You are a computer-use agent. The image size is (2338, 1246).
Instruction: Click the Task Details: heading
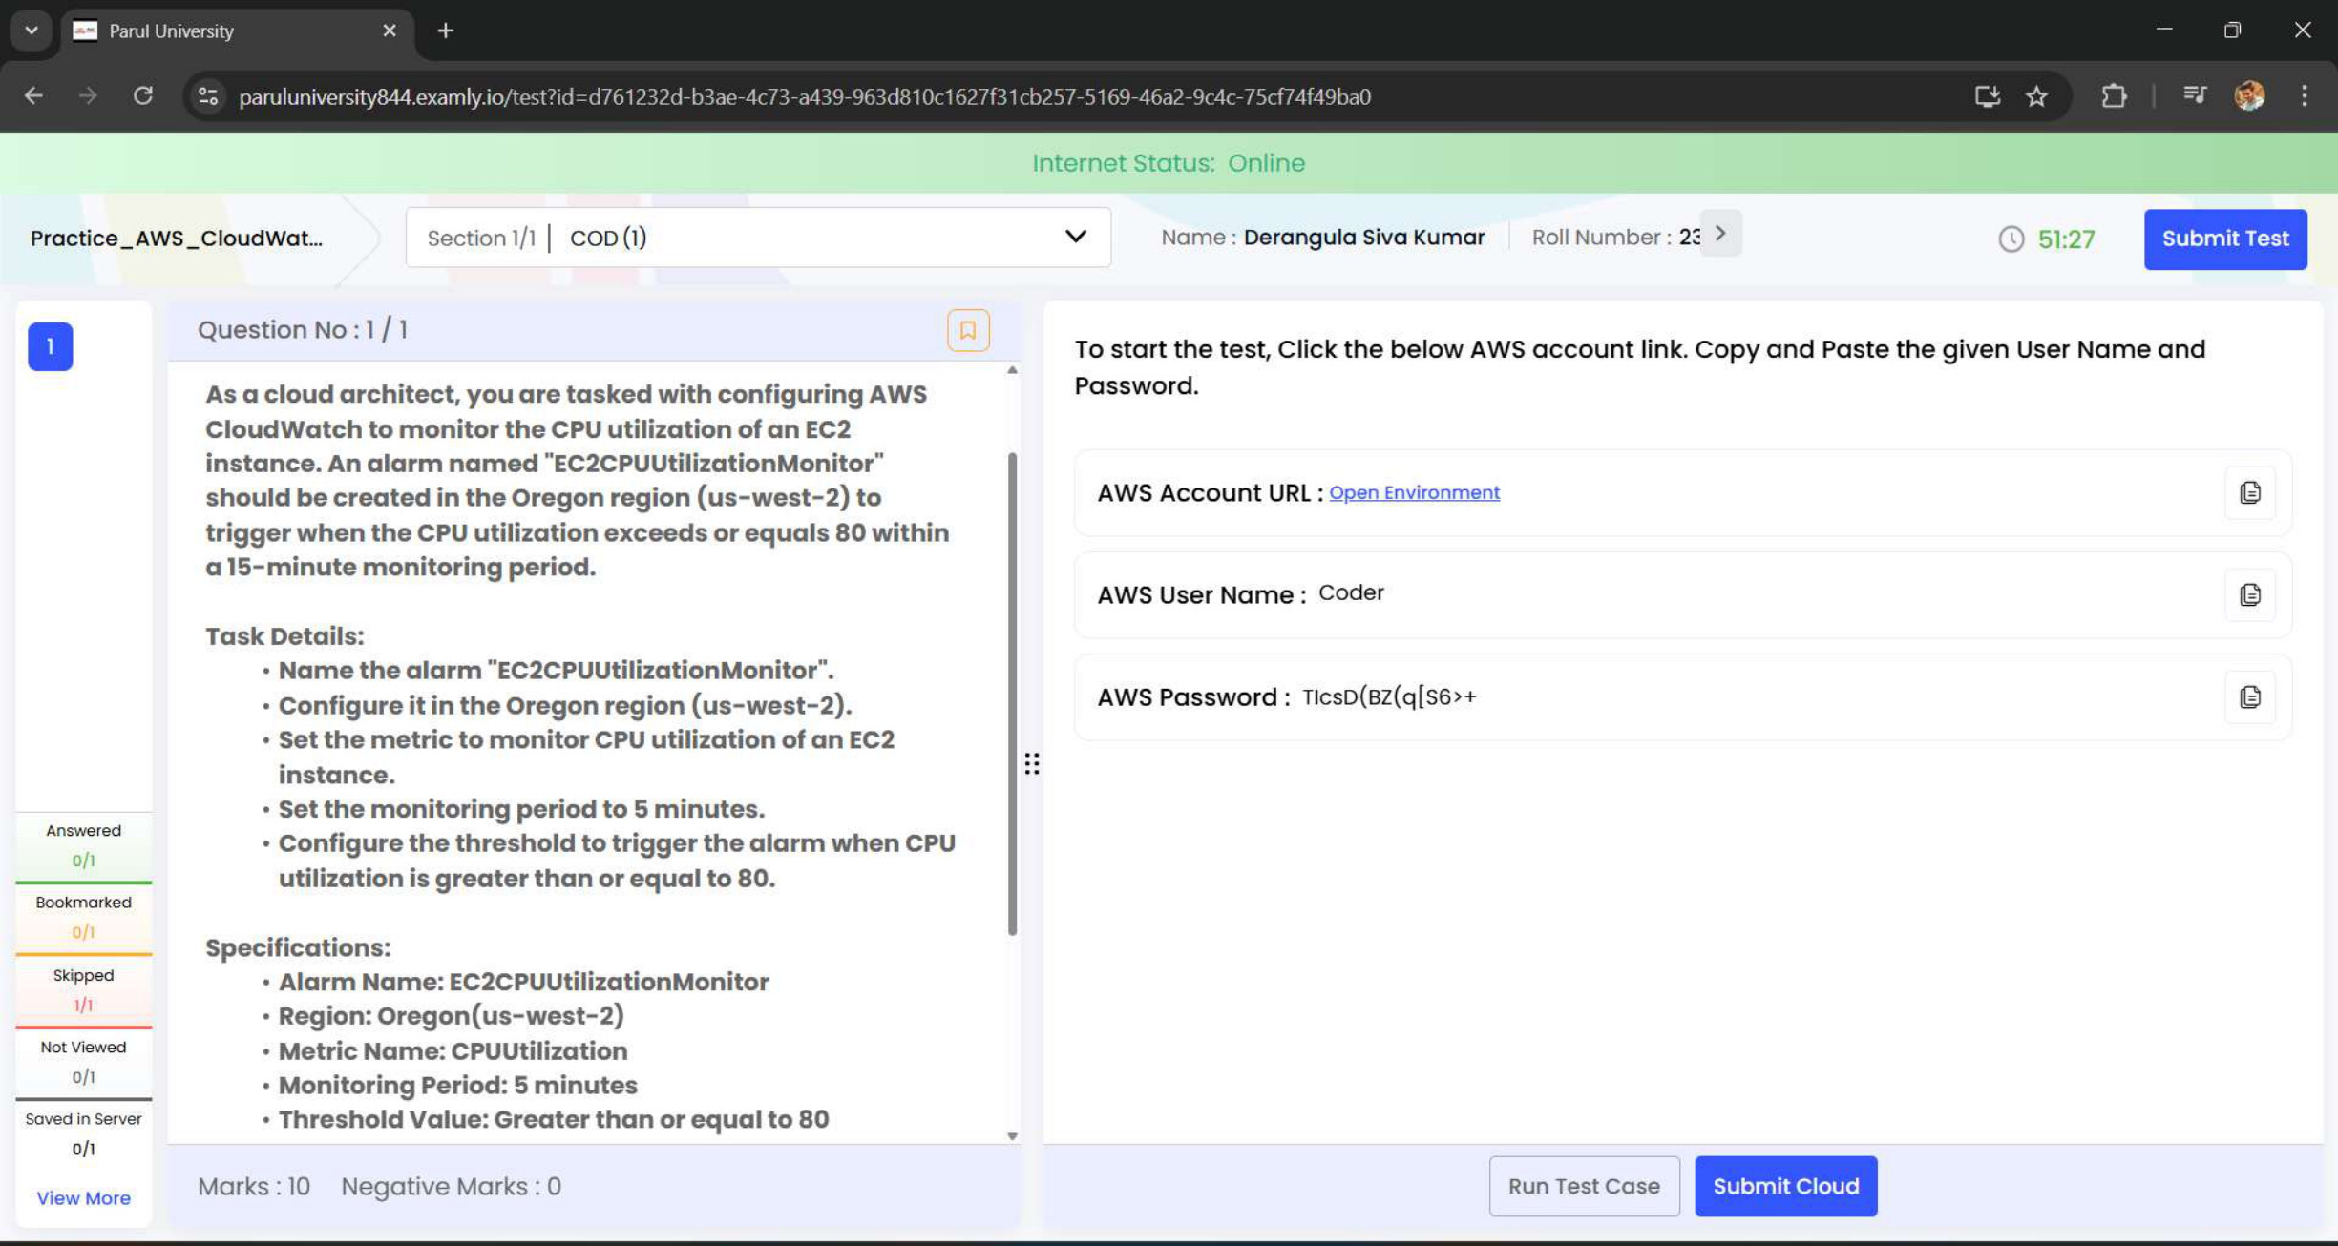284,635
